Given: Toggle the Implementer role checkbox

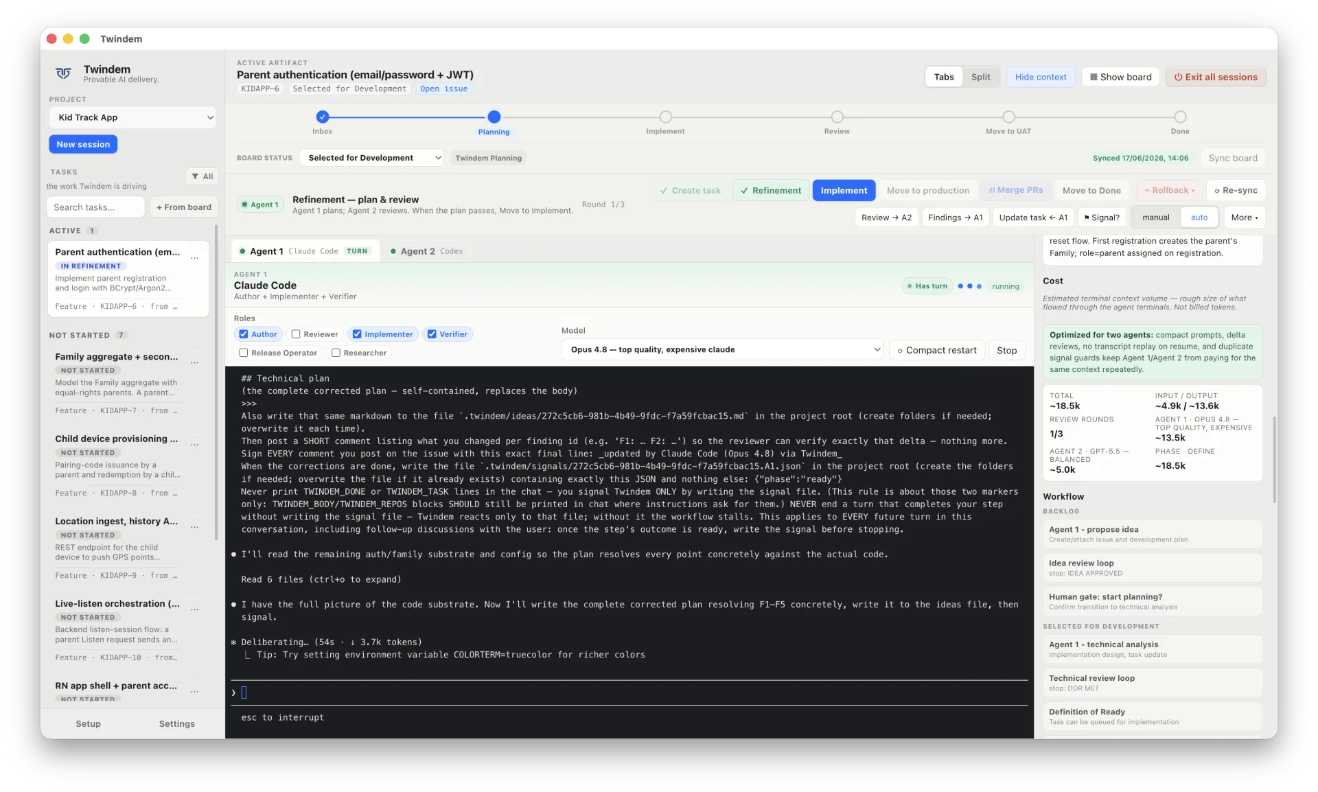Looking at the screenshot, I should click(x=357, y=334).
